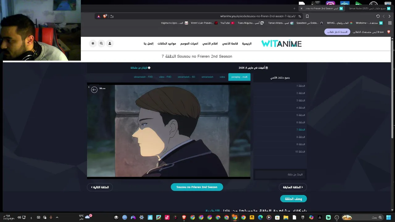The height and width of the screenshot is (222, 395).
Task: Open the YouTube bookmark
Action: (x=227, y=23)
